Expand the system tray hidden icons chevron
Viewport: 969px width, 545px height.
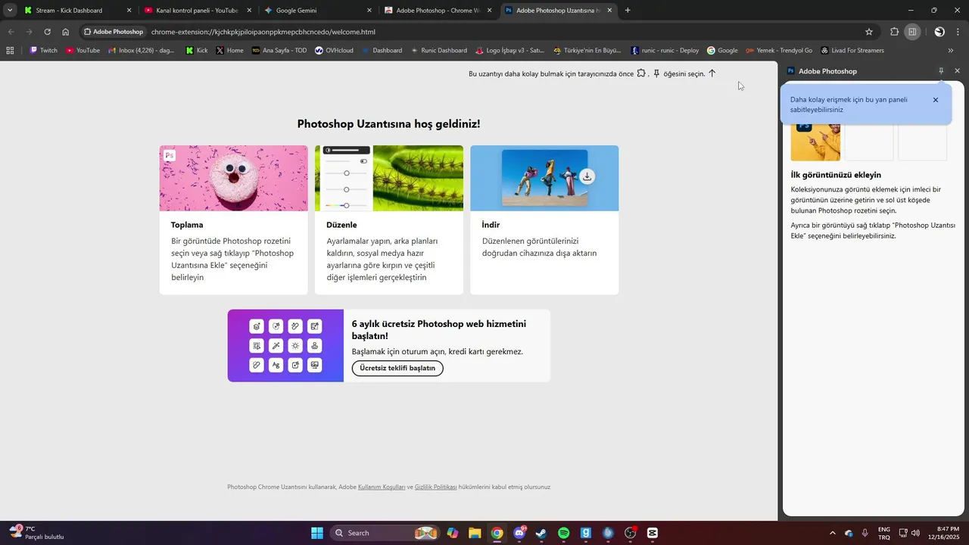pos(833,533)
